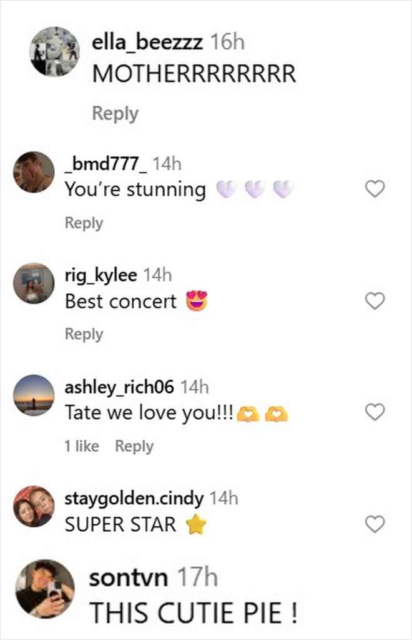Reply to rig_kylee's comment
The height and width of the screenshot is (640, 412).
(84, 334)
